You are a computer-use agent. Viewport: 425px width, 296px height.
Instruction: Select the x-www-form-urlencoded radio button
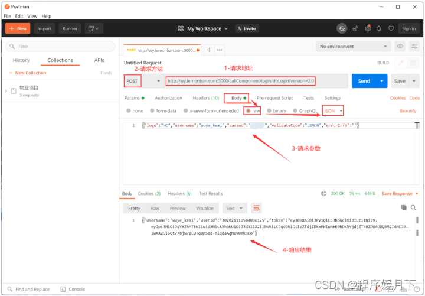[x=186, y=110]
